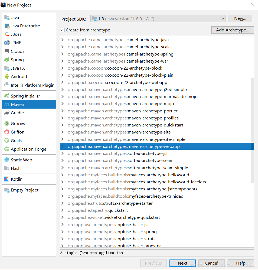Choose Android project type label
Image resolution: width=258 pixels, height=270 pixels.
[x=19, y=76]
